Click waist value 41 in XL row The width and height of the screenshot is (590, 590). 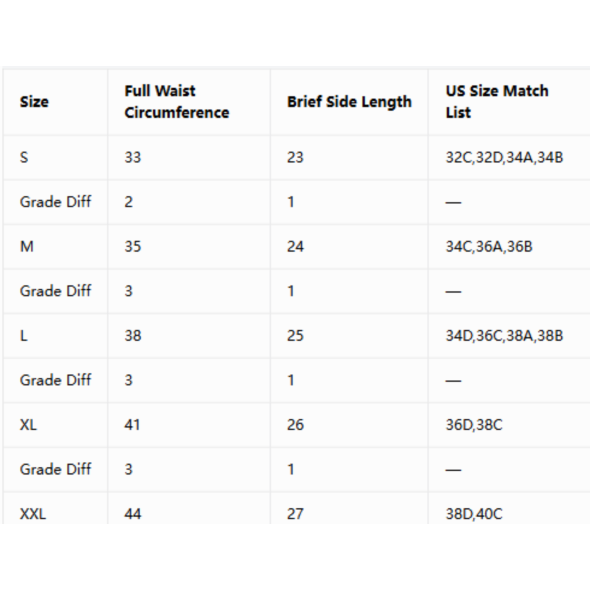click(132, 425)
